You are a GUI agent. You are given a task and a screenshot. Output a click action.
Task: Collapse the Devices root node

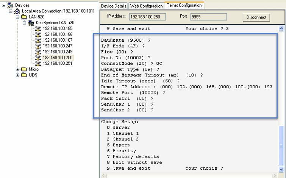3,5
